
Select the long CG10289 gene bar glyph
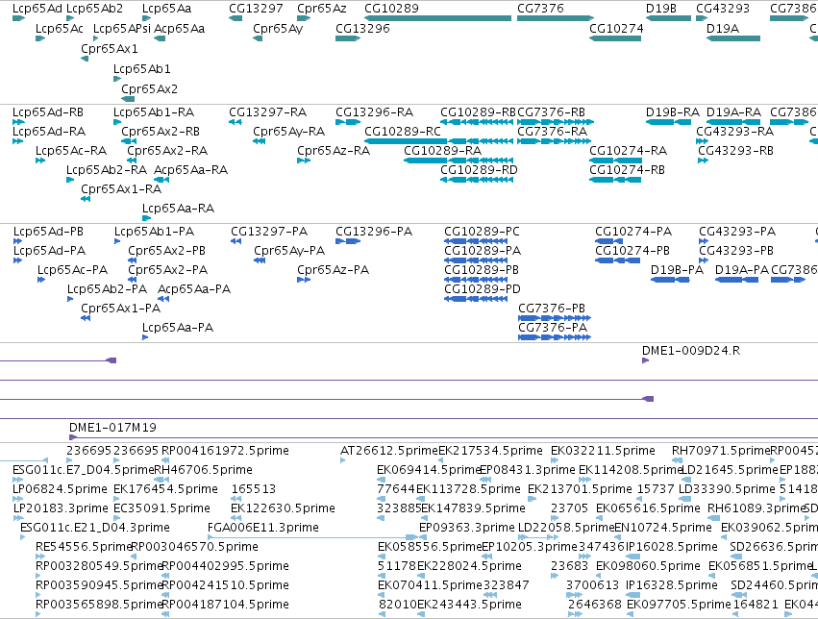coord(437,18)
